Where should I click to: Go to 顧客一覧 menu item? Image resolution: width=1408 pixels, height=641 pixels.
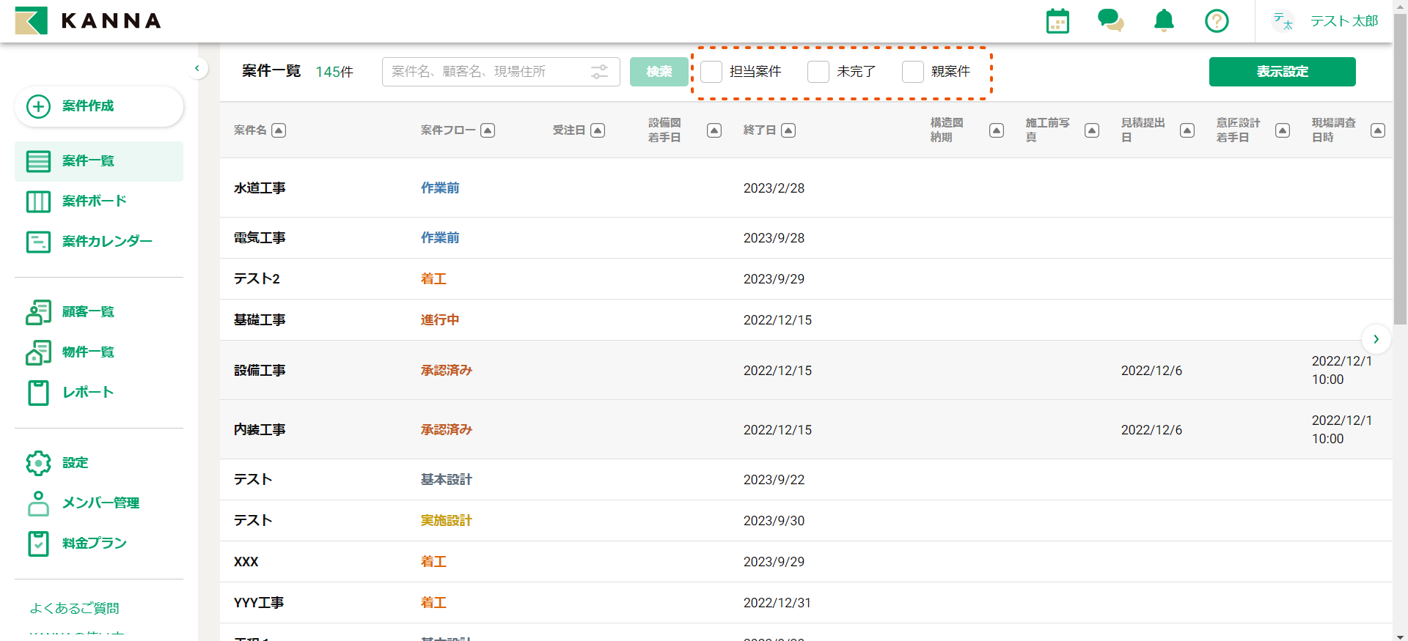coord(88,312)
